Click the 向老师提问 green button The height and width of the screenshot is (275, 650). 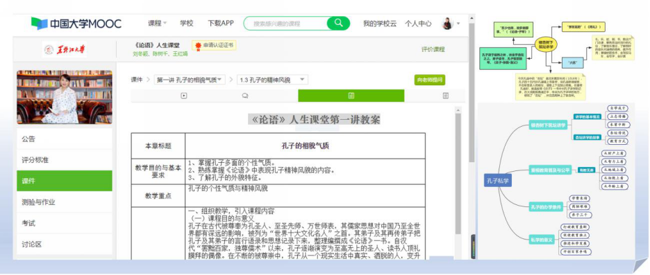[430, 80]
